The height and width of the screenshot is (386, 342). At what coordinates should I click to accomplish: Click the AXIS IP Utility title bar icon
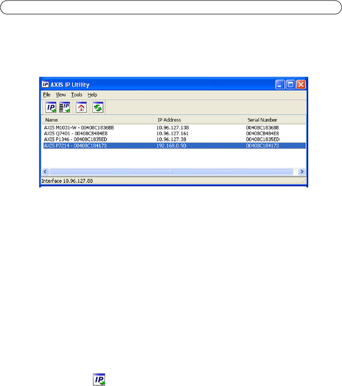(45, 84)
